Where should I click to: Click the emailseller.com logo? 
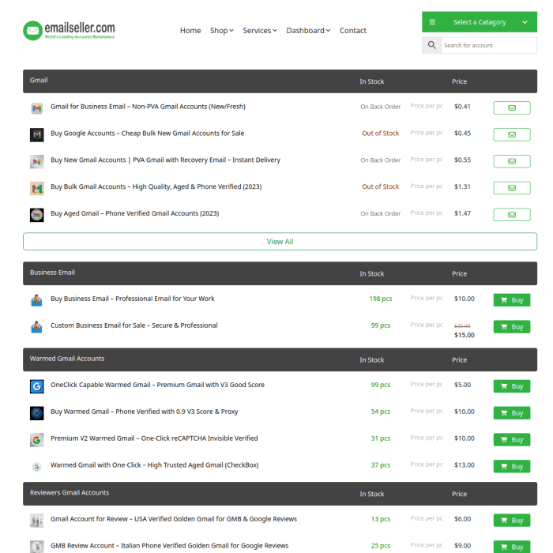[69, 30]
